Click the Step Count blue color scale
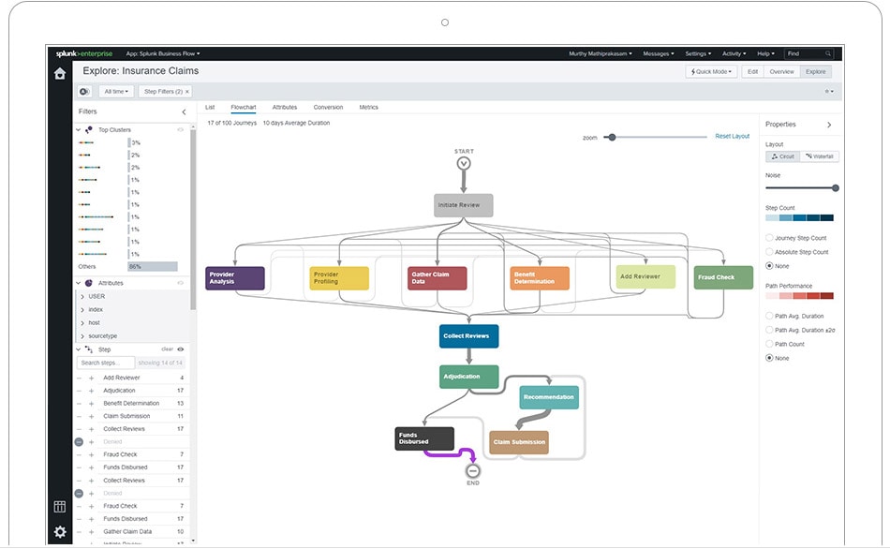The height and width of the screenshot is (549, 890). pyautogui.click(x=799, y=217)
